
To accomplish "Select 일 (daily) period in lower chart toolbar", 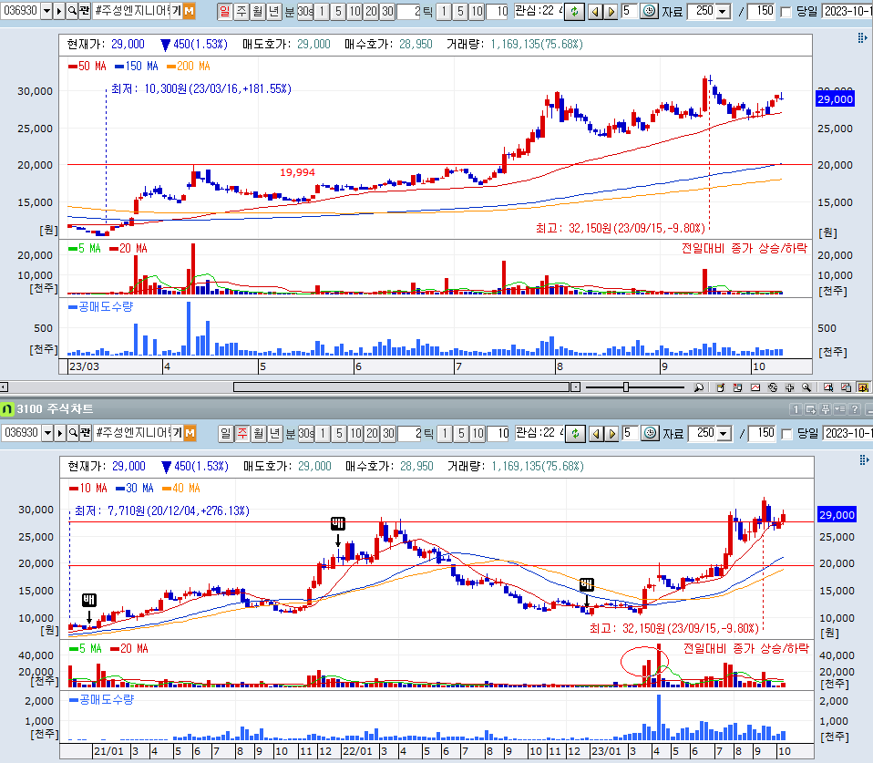I will [225, 433].
